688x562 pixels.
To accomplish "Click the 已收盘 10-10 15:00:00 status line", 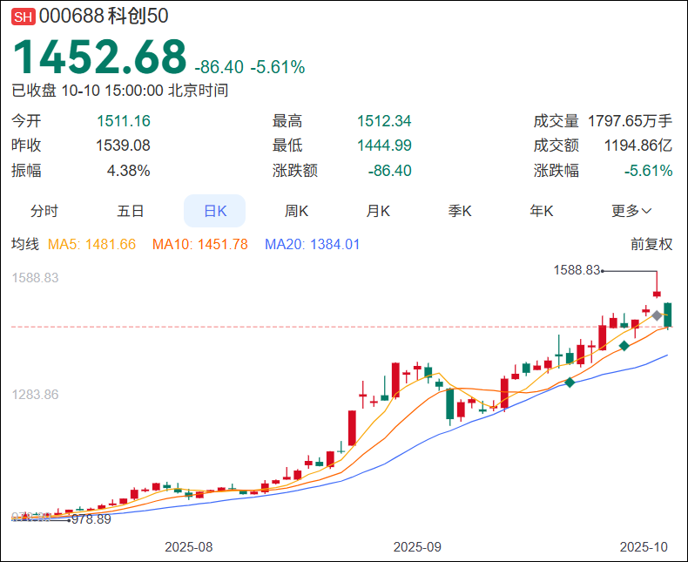I will [x=120, y=91].
